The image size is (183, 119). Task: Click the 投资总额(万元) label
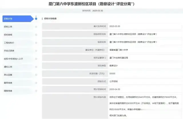[97, 73]
